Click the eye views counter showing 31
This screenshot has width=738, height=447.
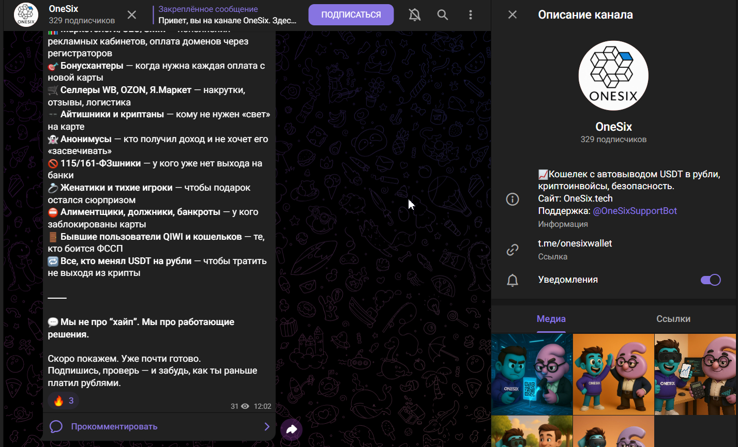click(240, 407)
